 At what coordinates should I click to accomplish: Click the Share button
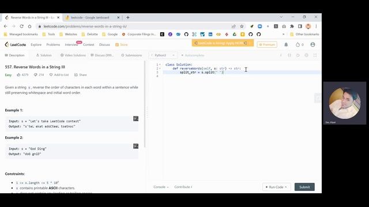point(81,75)
